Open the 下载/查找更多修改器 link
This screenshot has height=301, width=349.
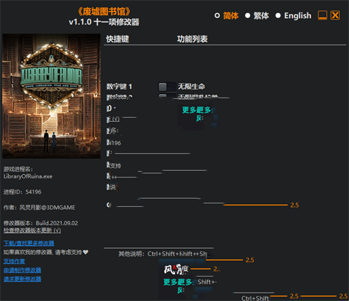29,243
